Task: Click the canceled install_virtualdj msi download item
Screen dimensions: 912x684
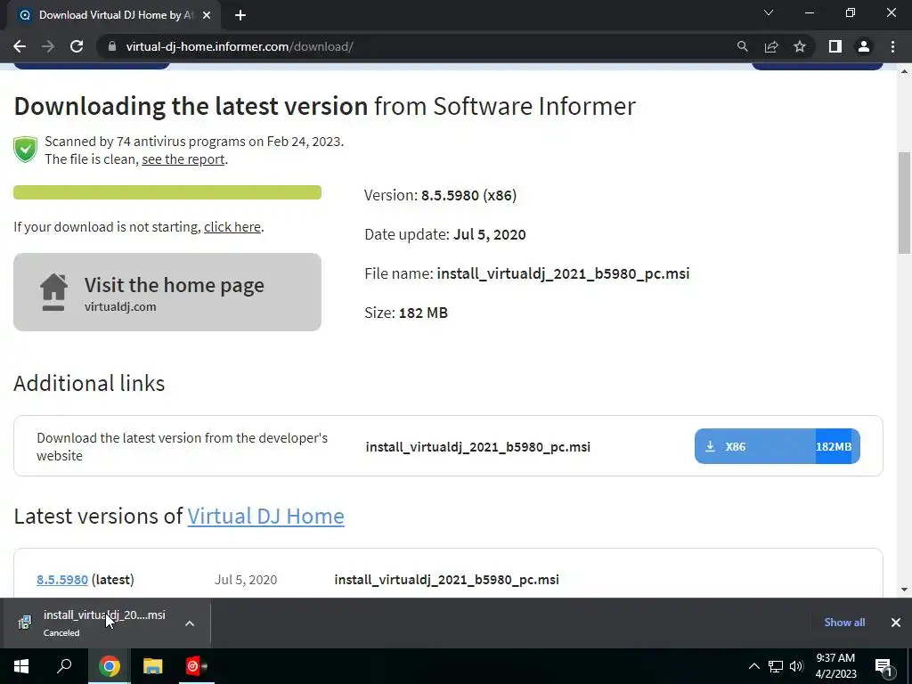Action: point(105,623)
